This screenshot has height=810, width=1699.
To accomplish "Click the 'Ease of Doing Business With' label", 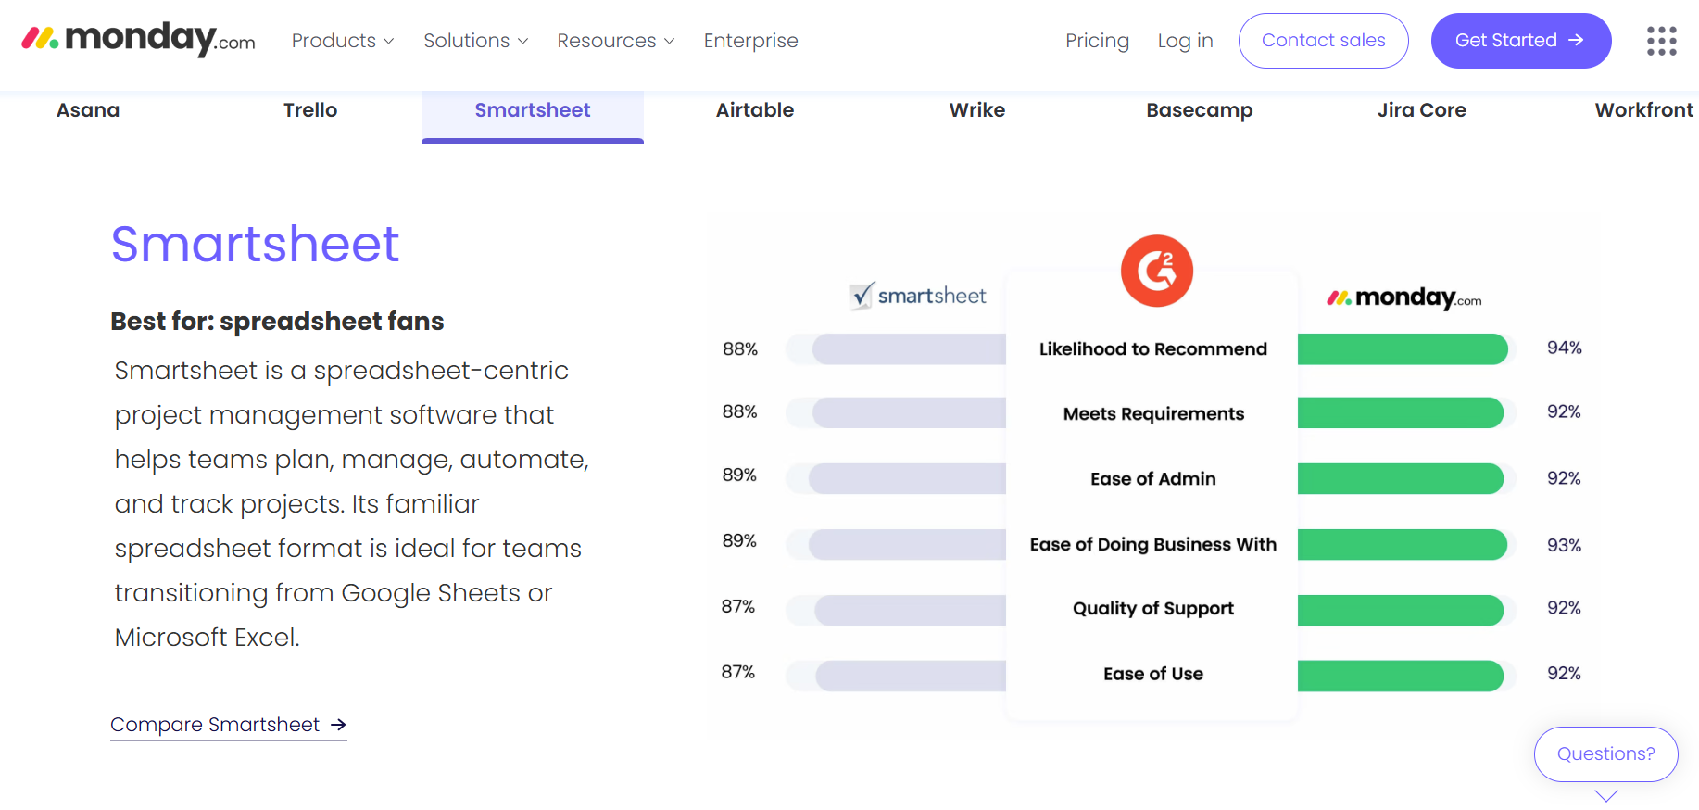I will 1152,544.
